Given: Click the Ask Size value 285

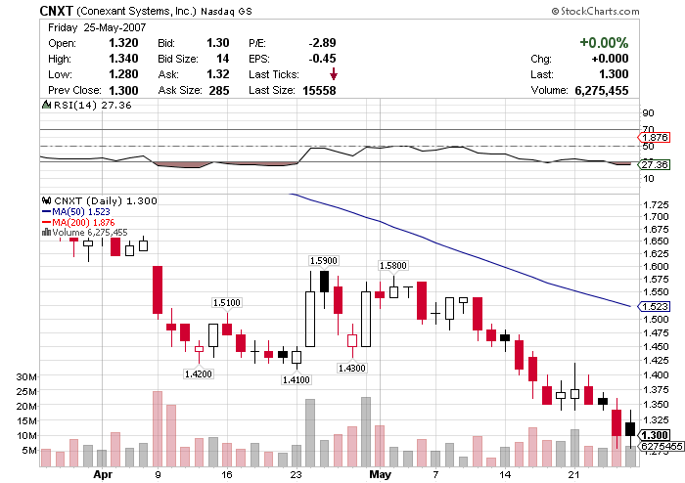Looking at the screenshot, I should pyautogui.click(x=219, y=90).
